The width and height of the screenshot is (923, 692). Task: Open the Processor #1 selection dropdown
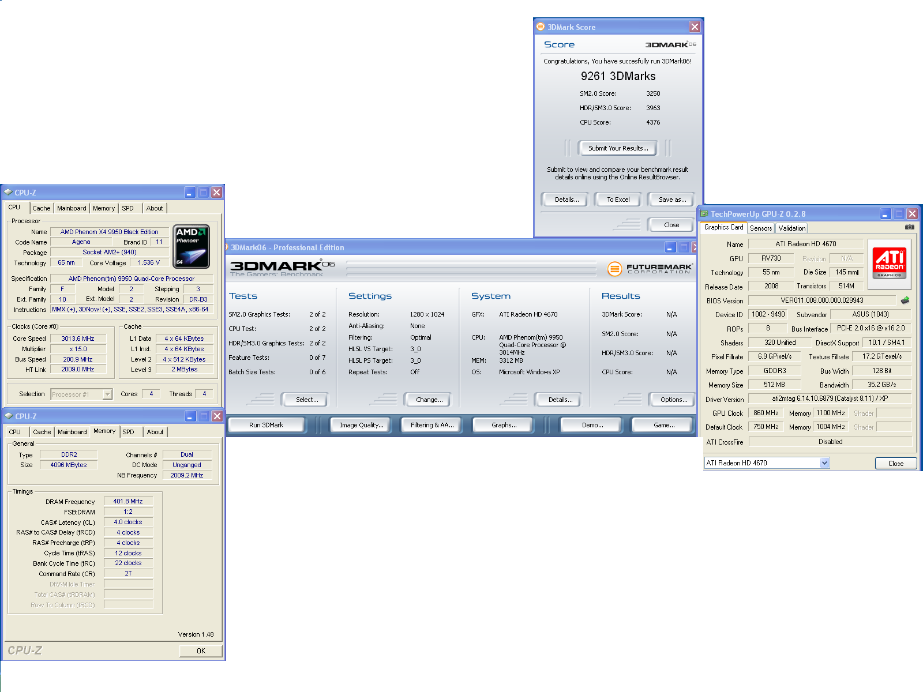(x=107, y=394)
